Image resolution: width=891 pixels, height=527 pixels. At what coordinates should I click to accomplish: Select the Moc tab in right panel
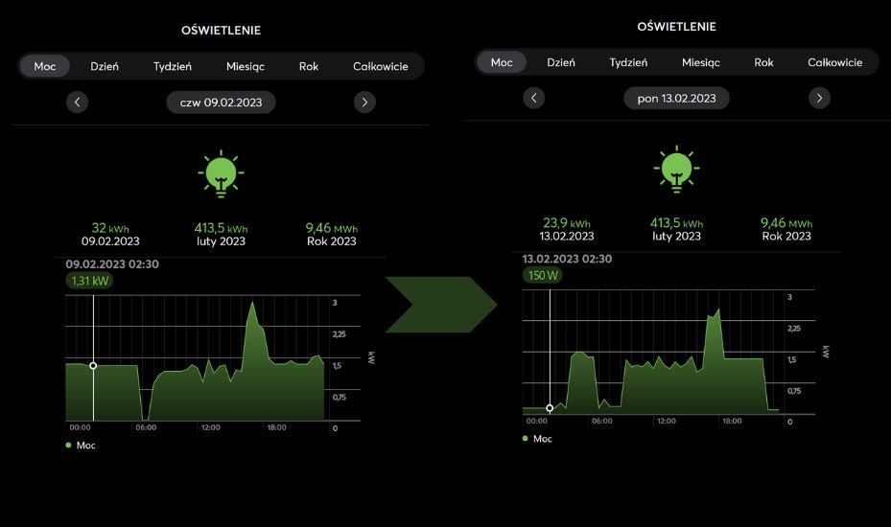[x=502, y=62]
